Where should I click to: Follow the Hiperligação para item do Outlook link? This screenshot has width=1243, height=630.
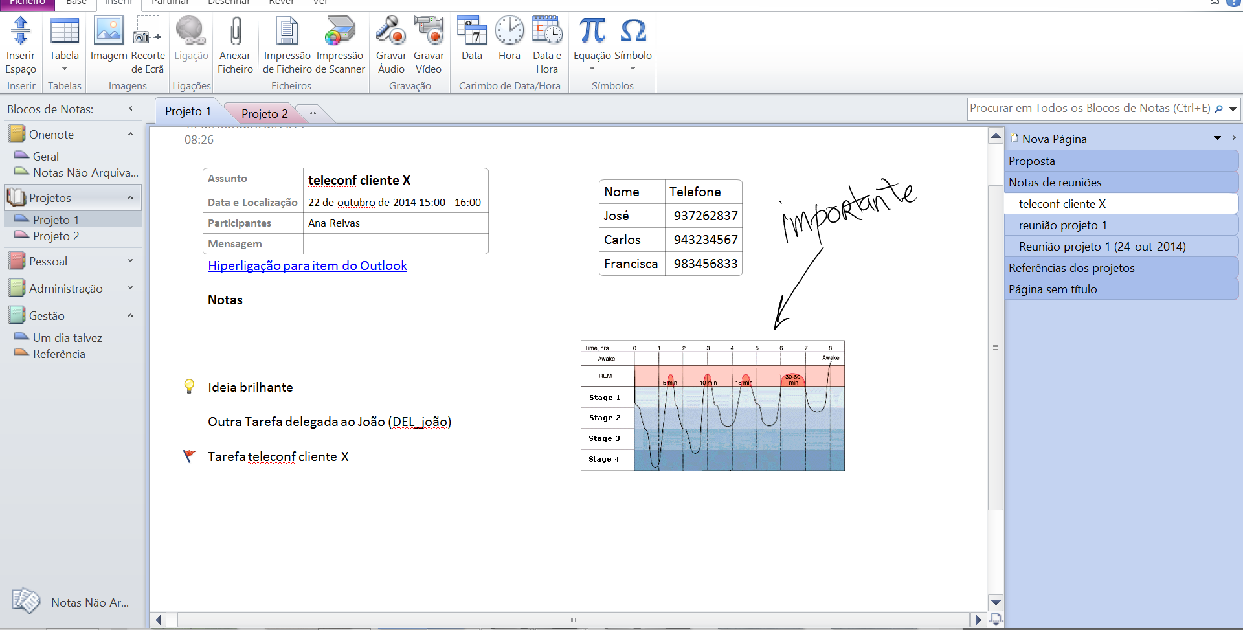point(308,265)
